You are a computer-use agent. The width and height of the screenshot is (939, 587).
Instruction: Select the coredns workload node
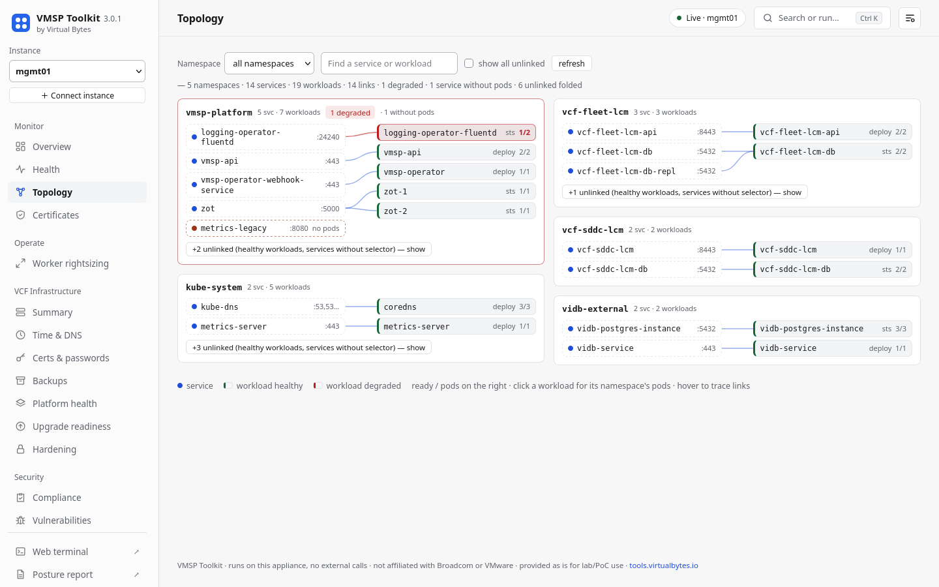tap(456, 307)
